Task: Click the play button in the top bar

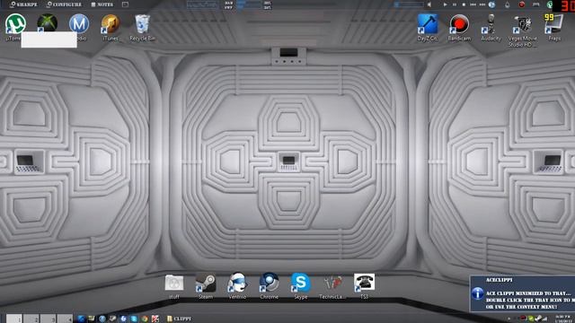Action: [x=445, y=4]
